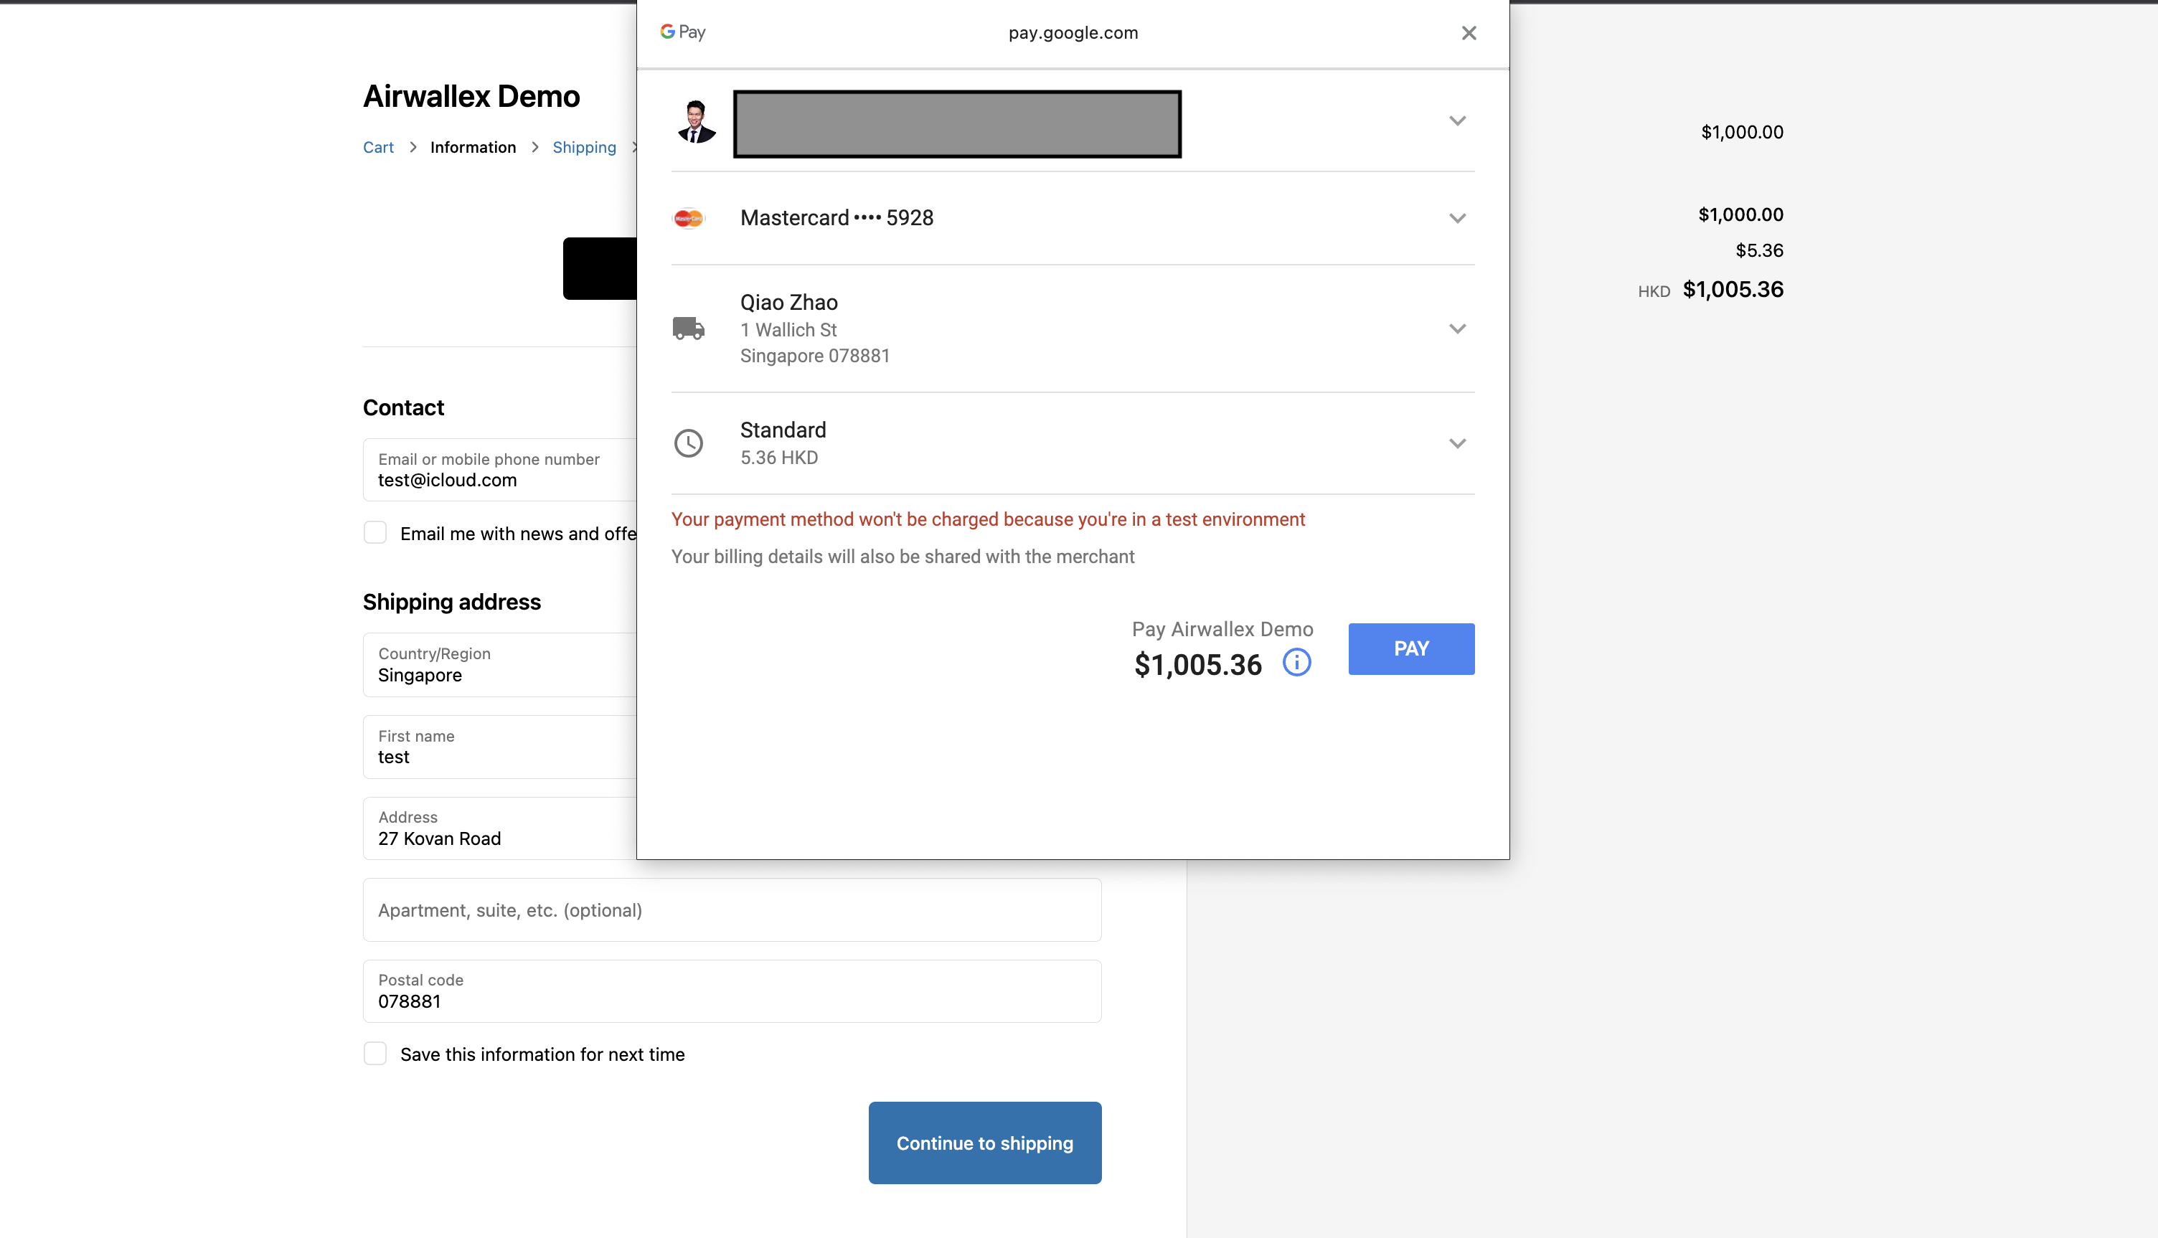Click Continue to shipping
The image size is (2158, 1238).
(x=984, y=1143)
